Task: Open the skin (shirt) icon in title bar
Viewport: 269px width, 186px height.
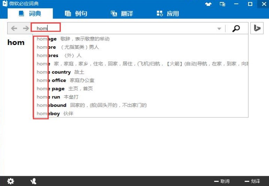Action: [208, 4]
